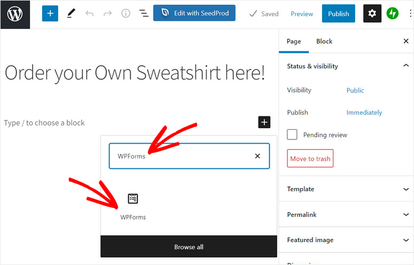
Task: Click Edit with SeedProd button
Action: pyautogui.click(x=194, y=13)
